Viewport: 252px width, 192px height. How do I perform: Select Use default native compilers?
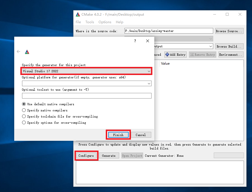click(x=24, y=104)
